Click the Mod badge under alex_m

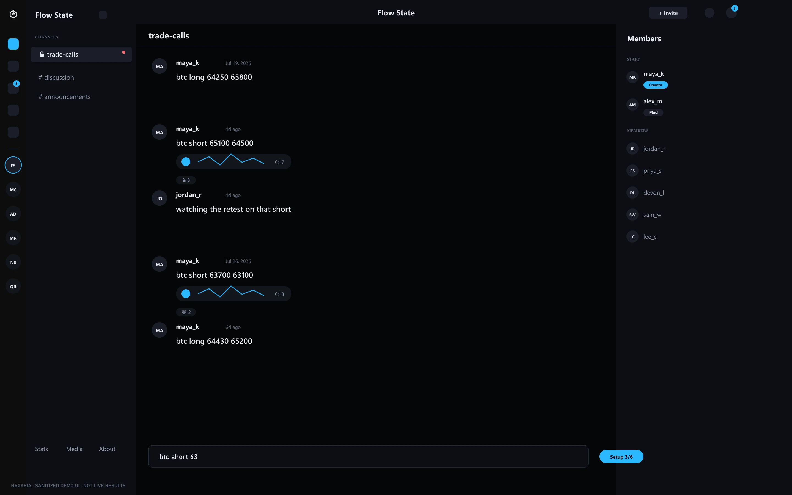tap(653, 112)
